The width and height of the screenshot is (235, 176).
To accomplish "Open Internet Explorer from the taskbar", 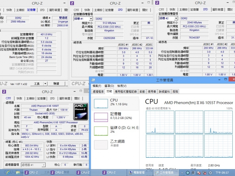I will click(x=8, y=172).
